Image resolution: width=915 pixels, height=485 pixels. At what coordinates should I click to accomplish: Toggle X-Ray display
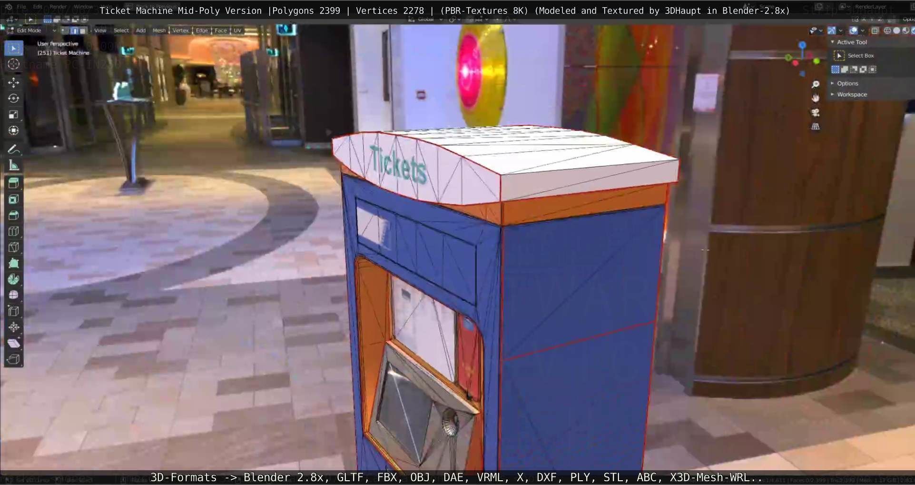875,30
